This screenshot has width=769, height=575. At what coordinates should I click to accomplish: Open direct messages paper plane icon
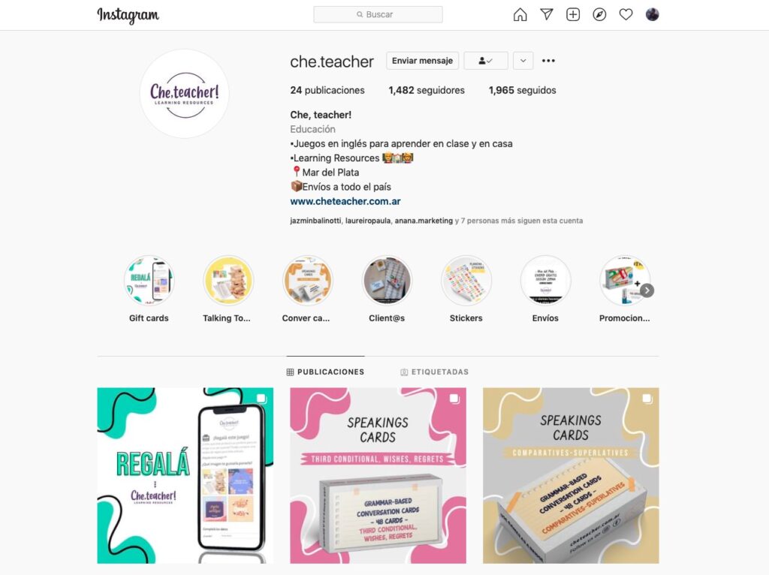point(547,15)
